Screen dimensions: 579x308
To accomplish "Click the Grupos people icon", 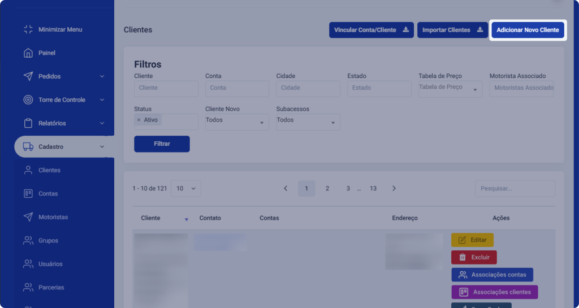I will click(x=28, y=241).
